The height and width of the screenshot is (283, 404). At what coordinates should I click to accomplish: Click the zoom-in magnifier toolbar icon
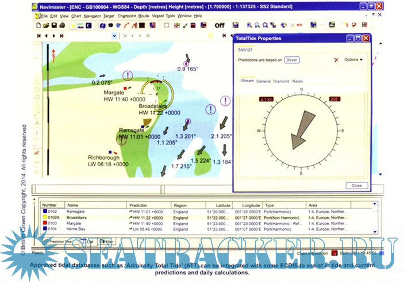click(x=249, y=25)
